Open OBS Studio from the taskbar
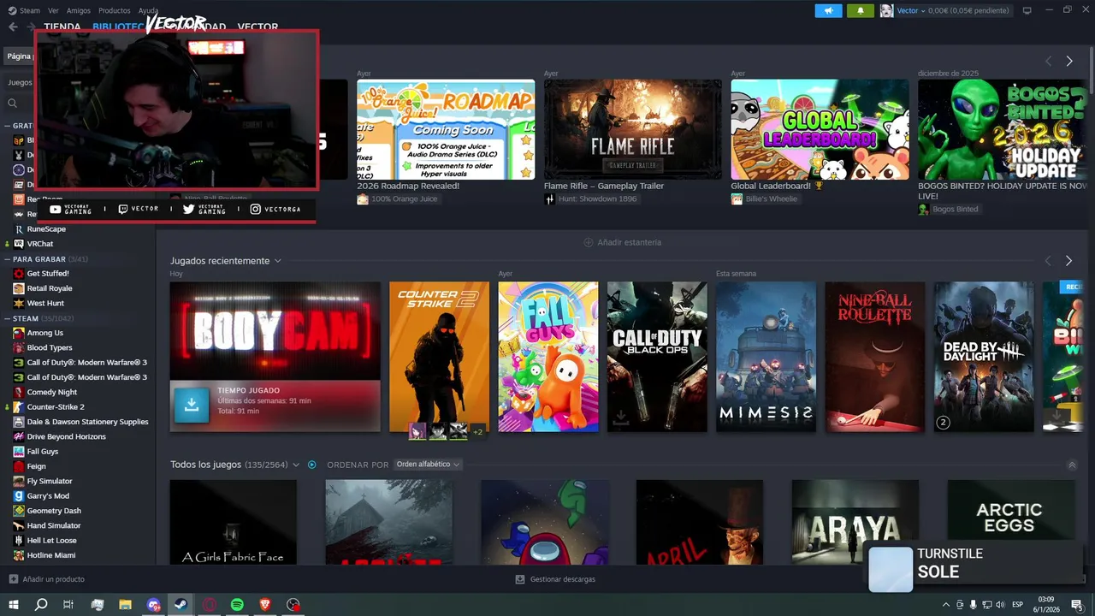 point(293,604)
